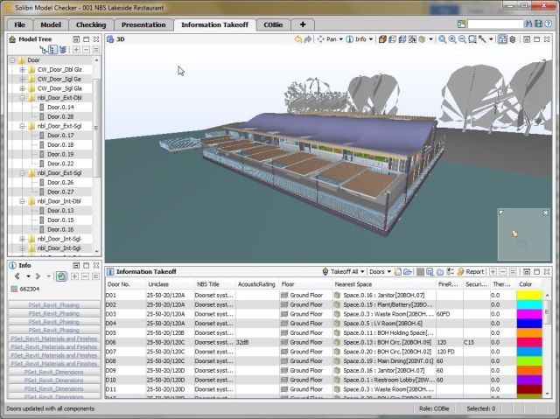Click the green refresh icon in Info panel
The height and width of the screenshot is (419, 560).
(x=61, y=276)
